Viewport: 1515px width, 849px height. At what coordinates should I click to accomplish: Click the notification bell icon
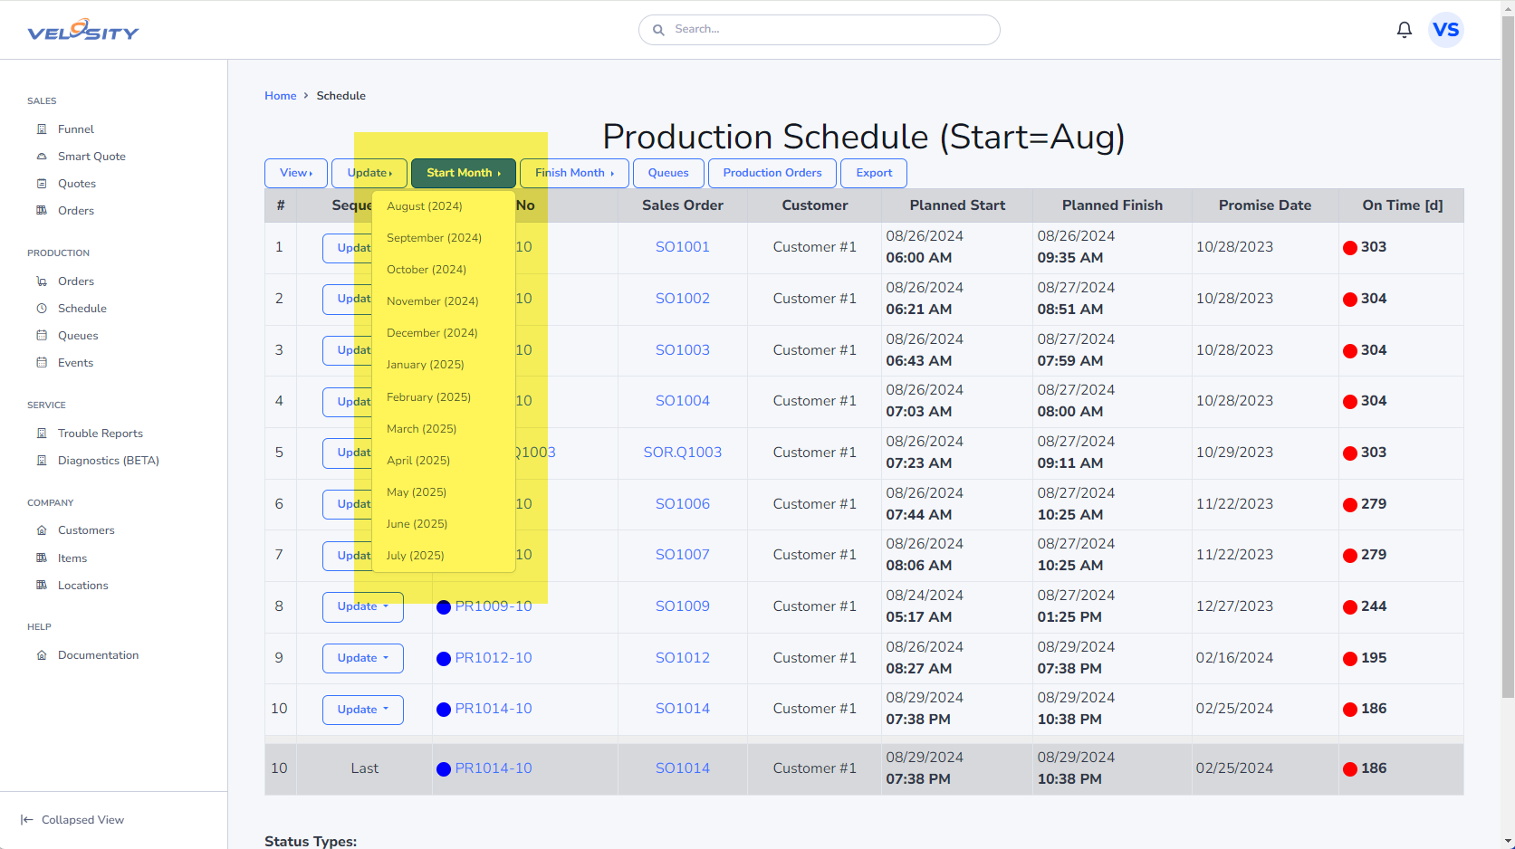pyautogui.click(x=1404, y=30)
